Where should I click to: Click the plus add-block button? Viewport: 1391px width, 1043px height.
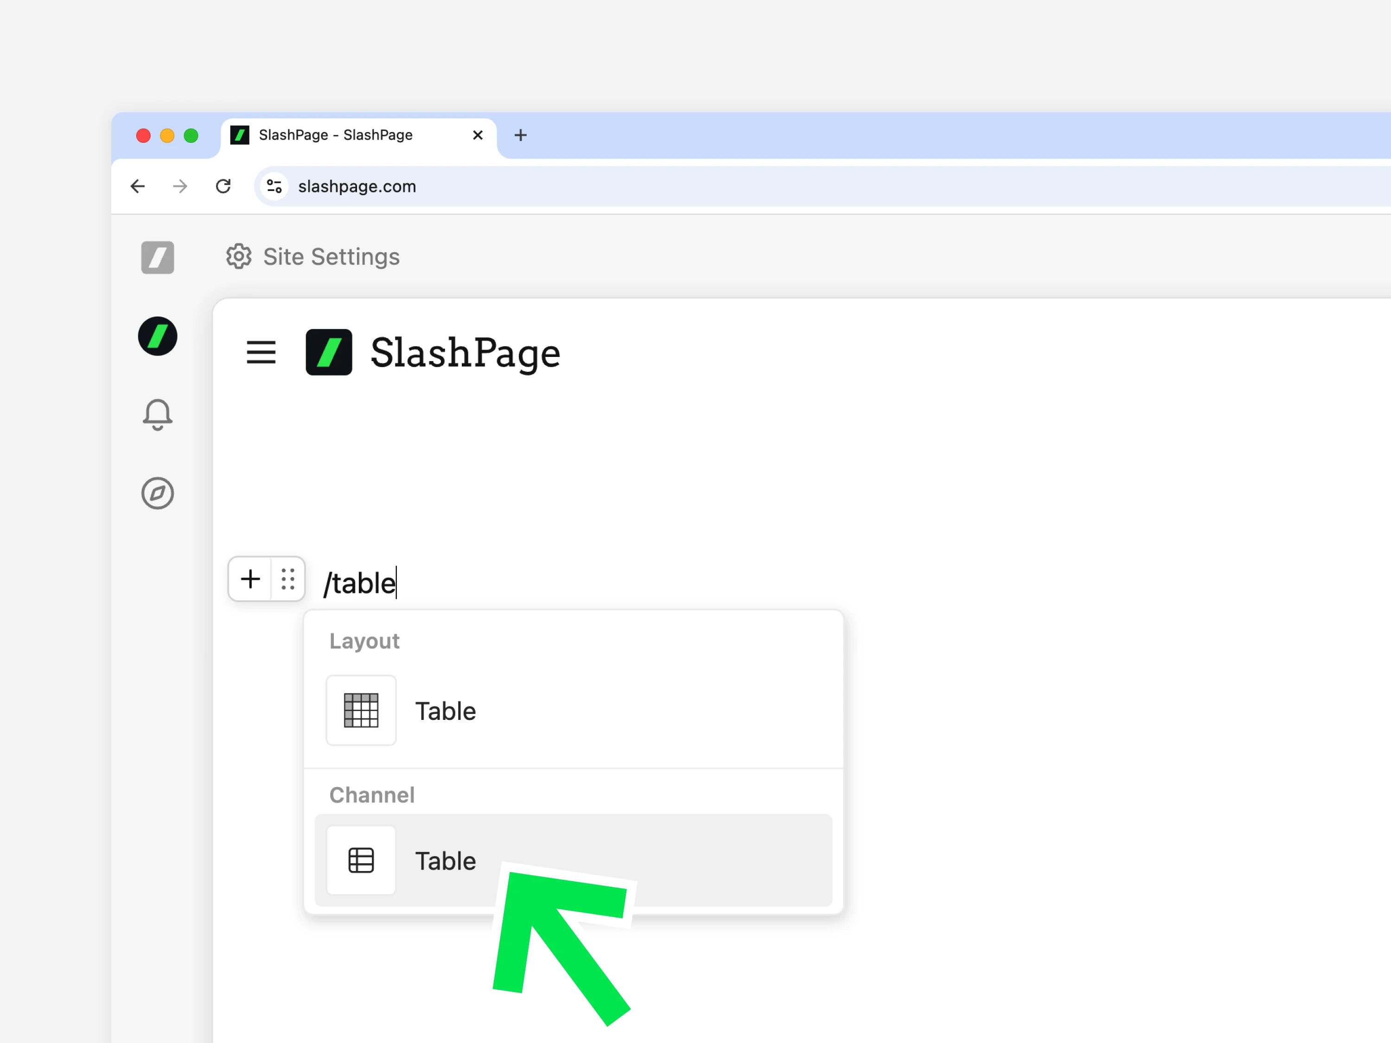click(x=250, y=579)
